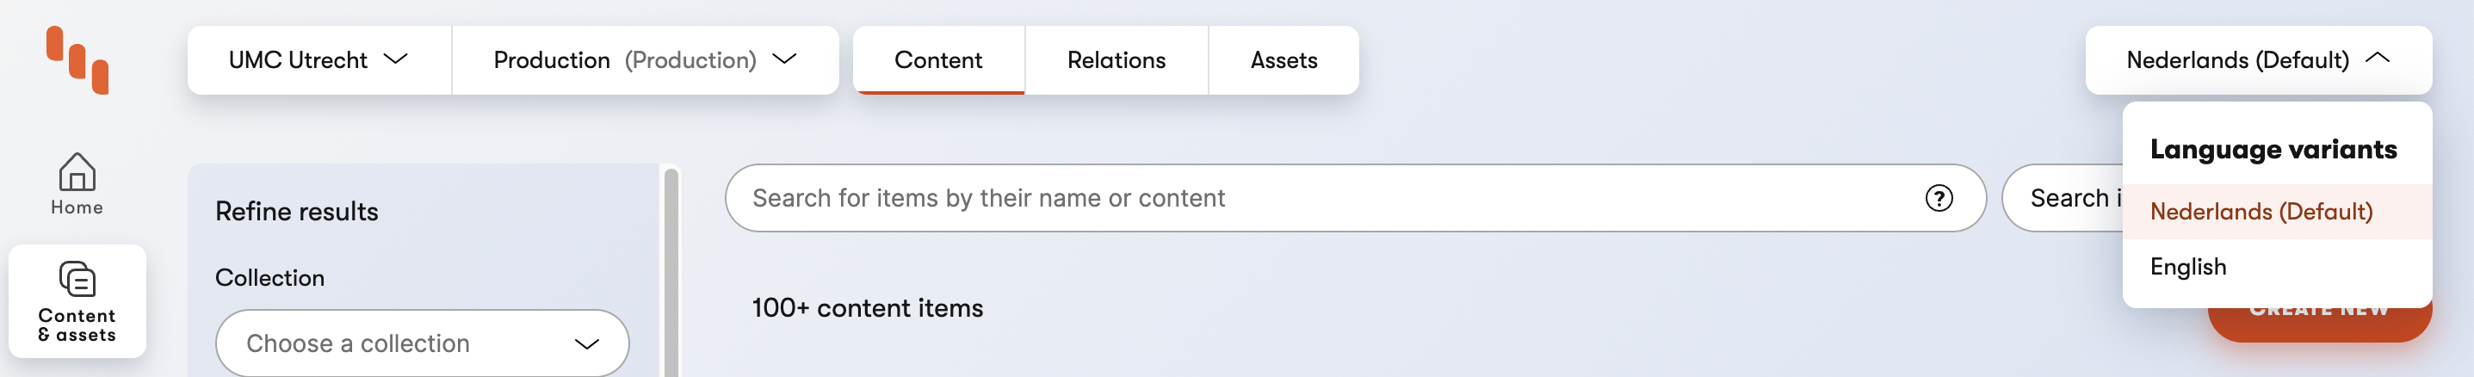Image resolution: width=2474 pixels, height=377 pixels.
Task: Click the "100+ content items" count label
Action: [x=866, y=308]
